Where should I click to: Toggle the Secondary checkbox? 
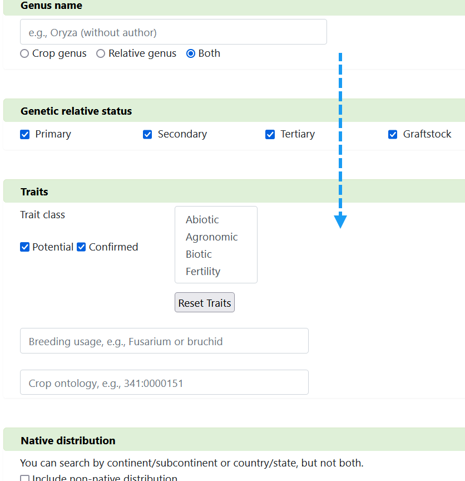(147, 134)
